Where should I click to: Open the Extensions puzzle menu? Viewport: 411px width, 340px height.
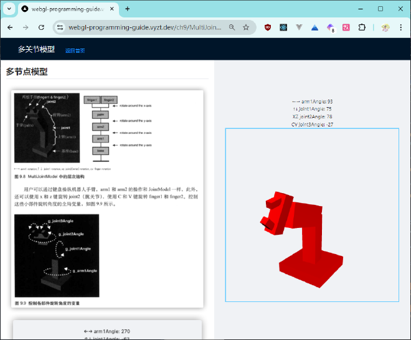click(x=362, y=27)
